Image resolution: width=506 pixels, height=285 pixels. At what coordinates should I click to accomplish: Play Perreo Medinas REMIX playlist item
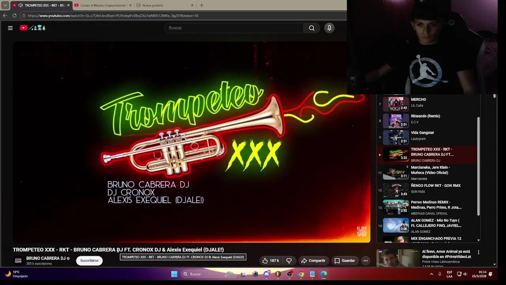(427, 207)
